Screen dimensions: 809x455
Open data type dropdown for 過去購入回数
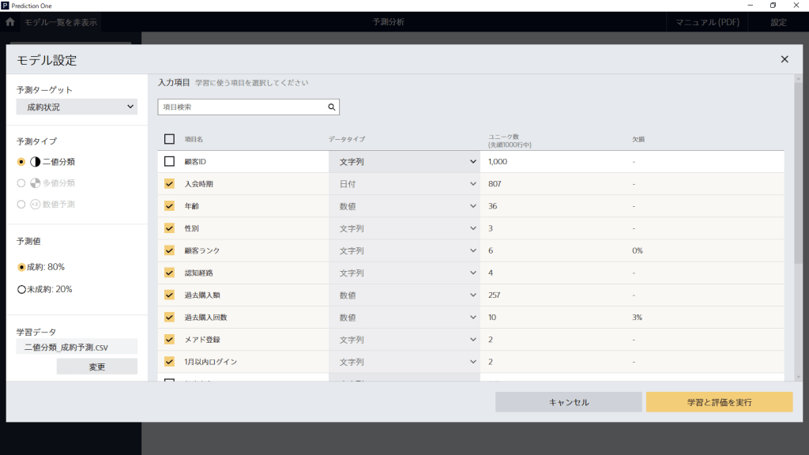[x=404, y=317]
